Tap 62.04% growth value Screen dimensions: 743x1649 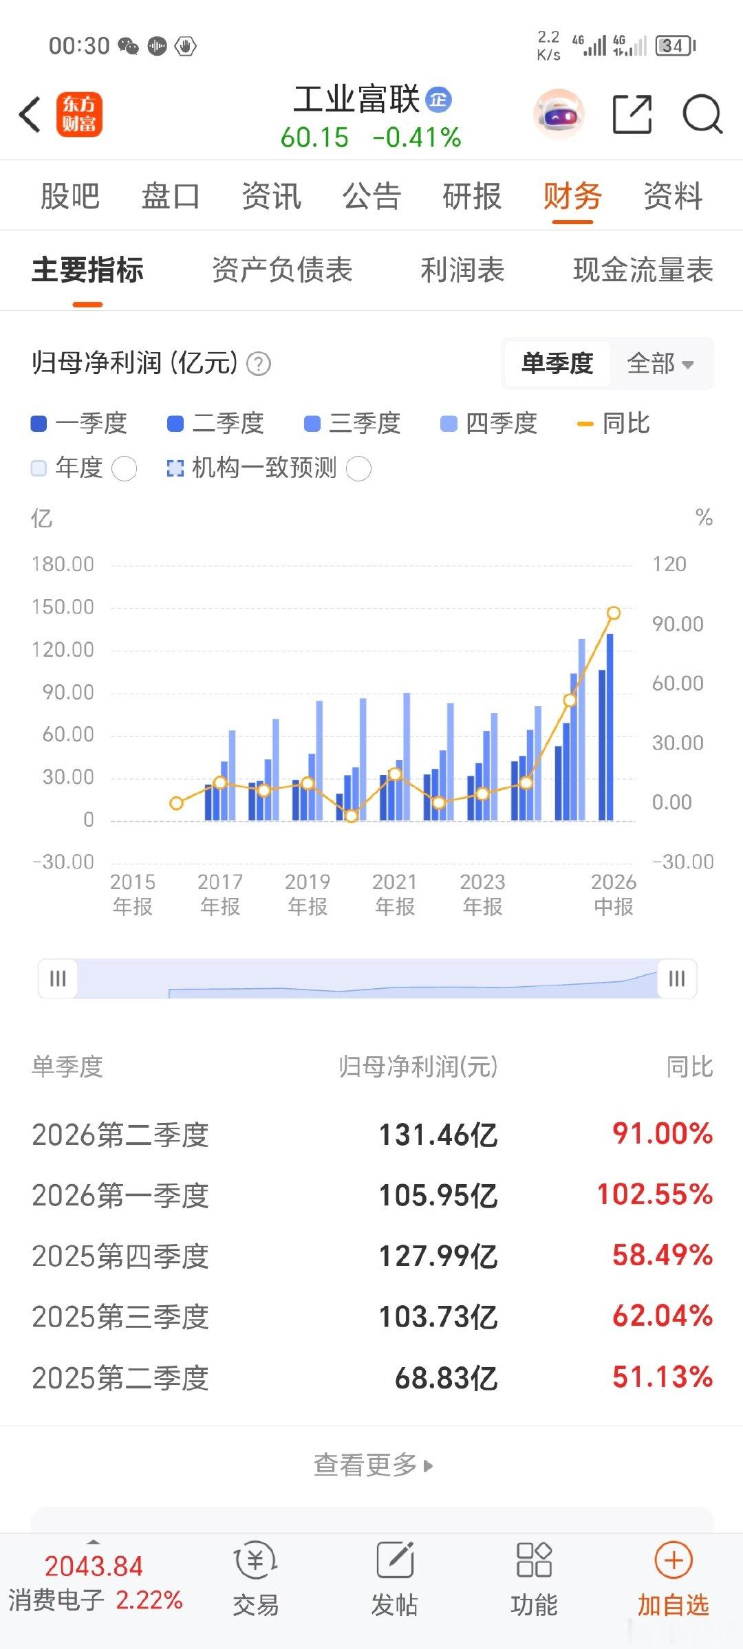[663, 1315]
